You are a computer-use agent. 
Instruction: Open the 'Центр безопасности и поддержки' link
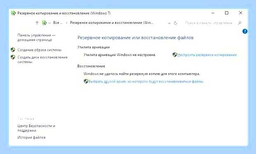[x=36, y=128]
